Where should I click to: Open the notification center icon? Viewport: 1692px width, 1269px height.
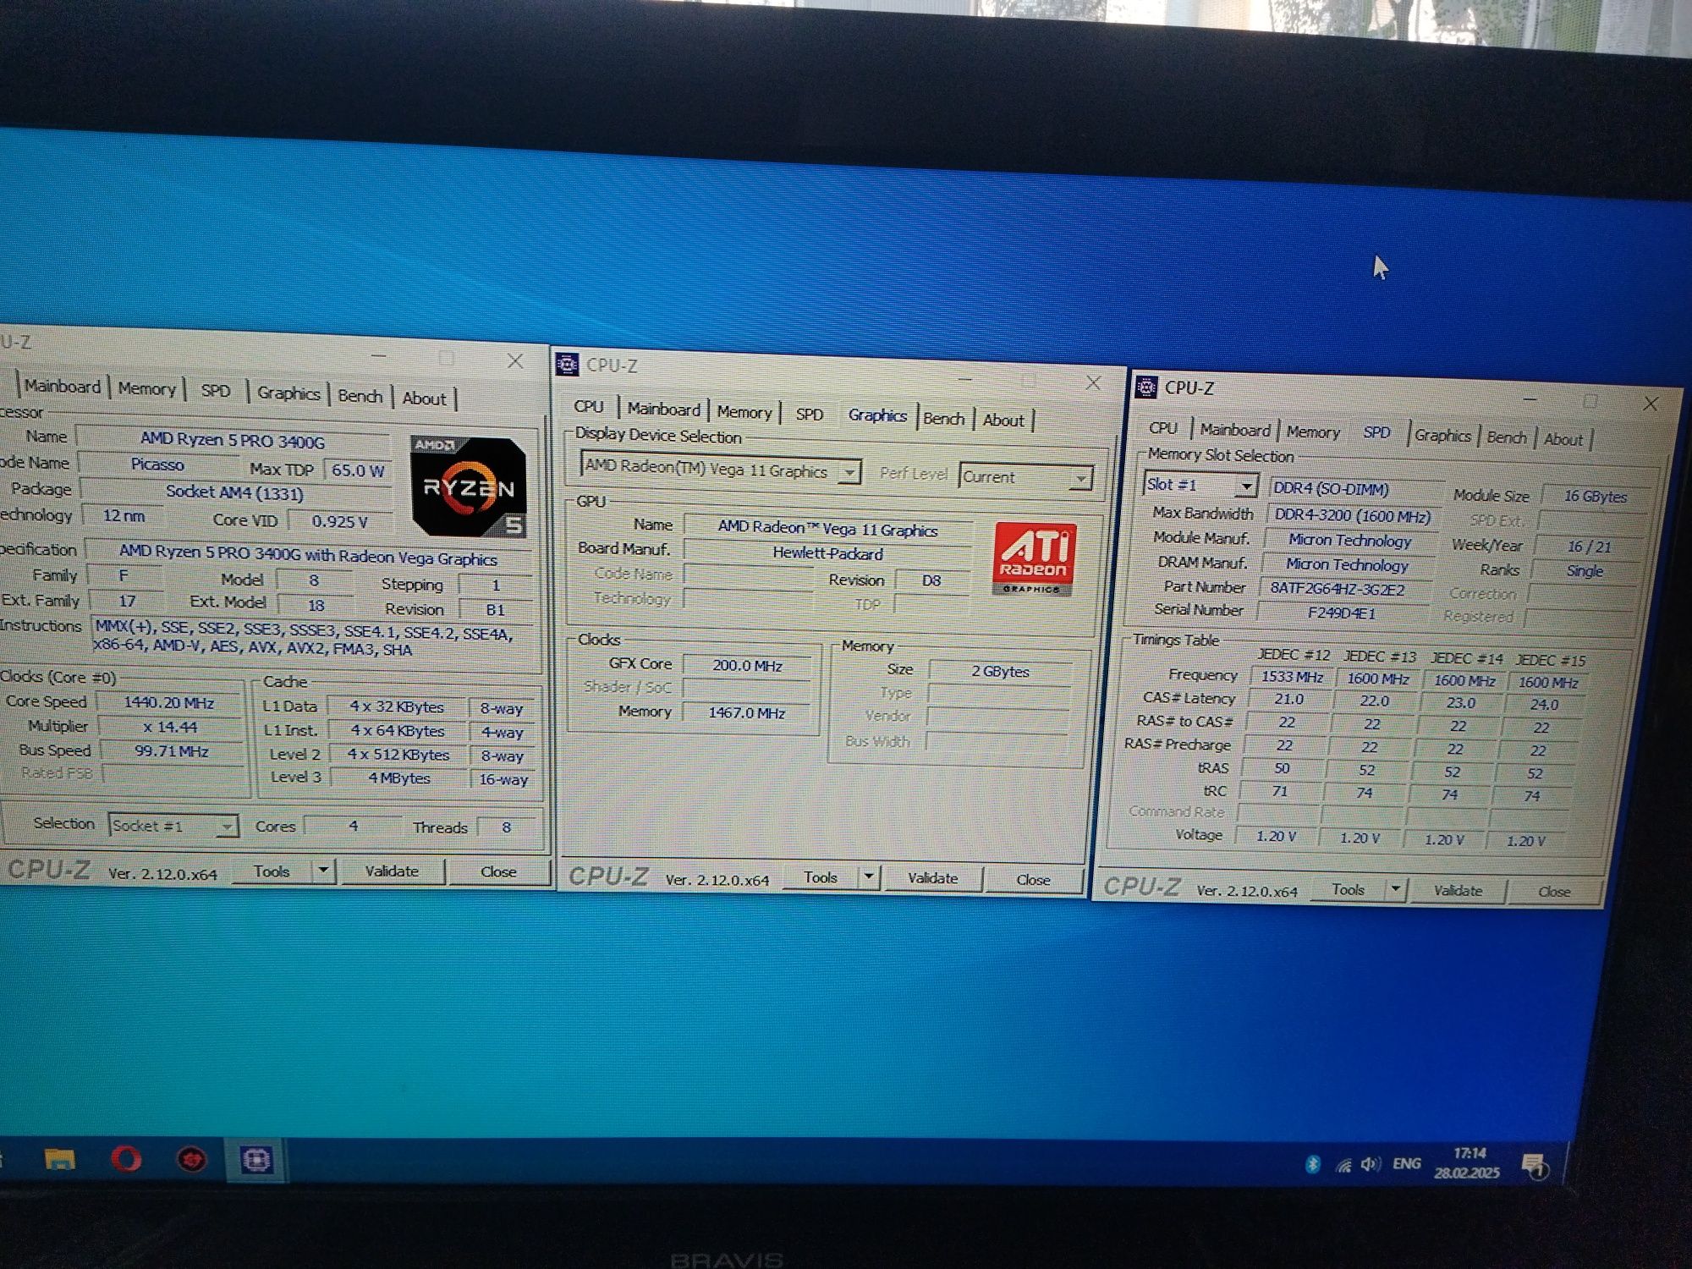pos(1535,1165)
